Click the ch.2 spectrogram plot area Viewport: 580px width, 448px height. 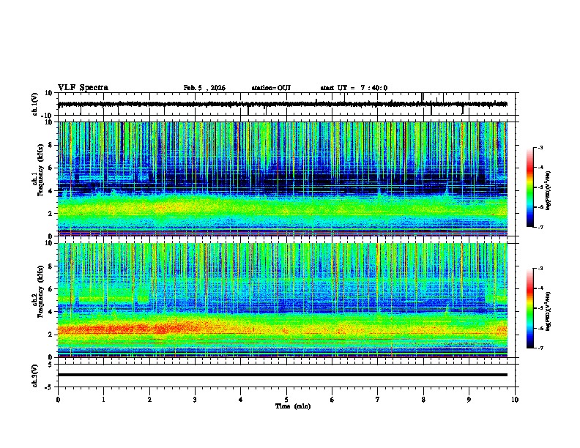click(x=283, y=300)
